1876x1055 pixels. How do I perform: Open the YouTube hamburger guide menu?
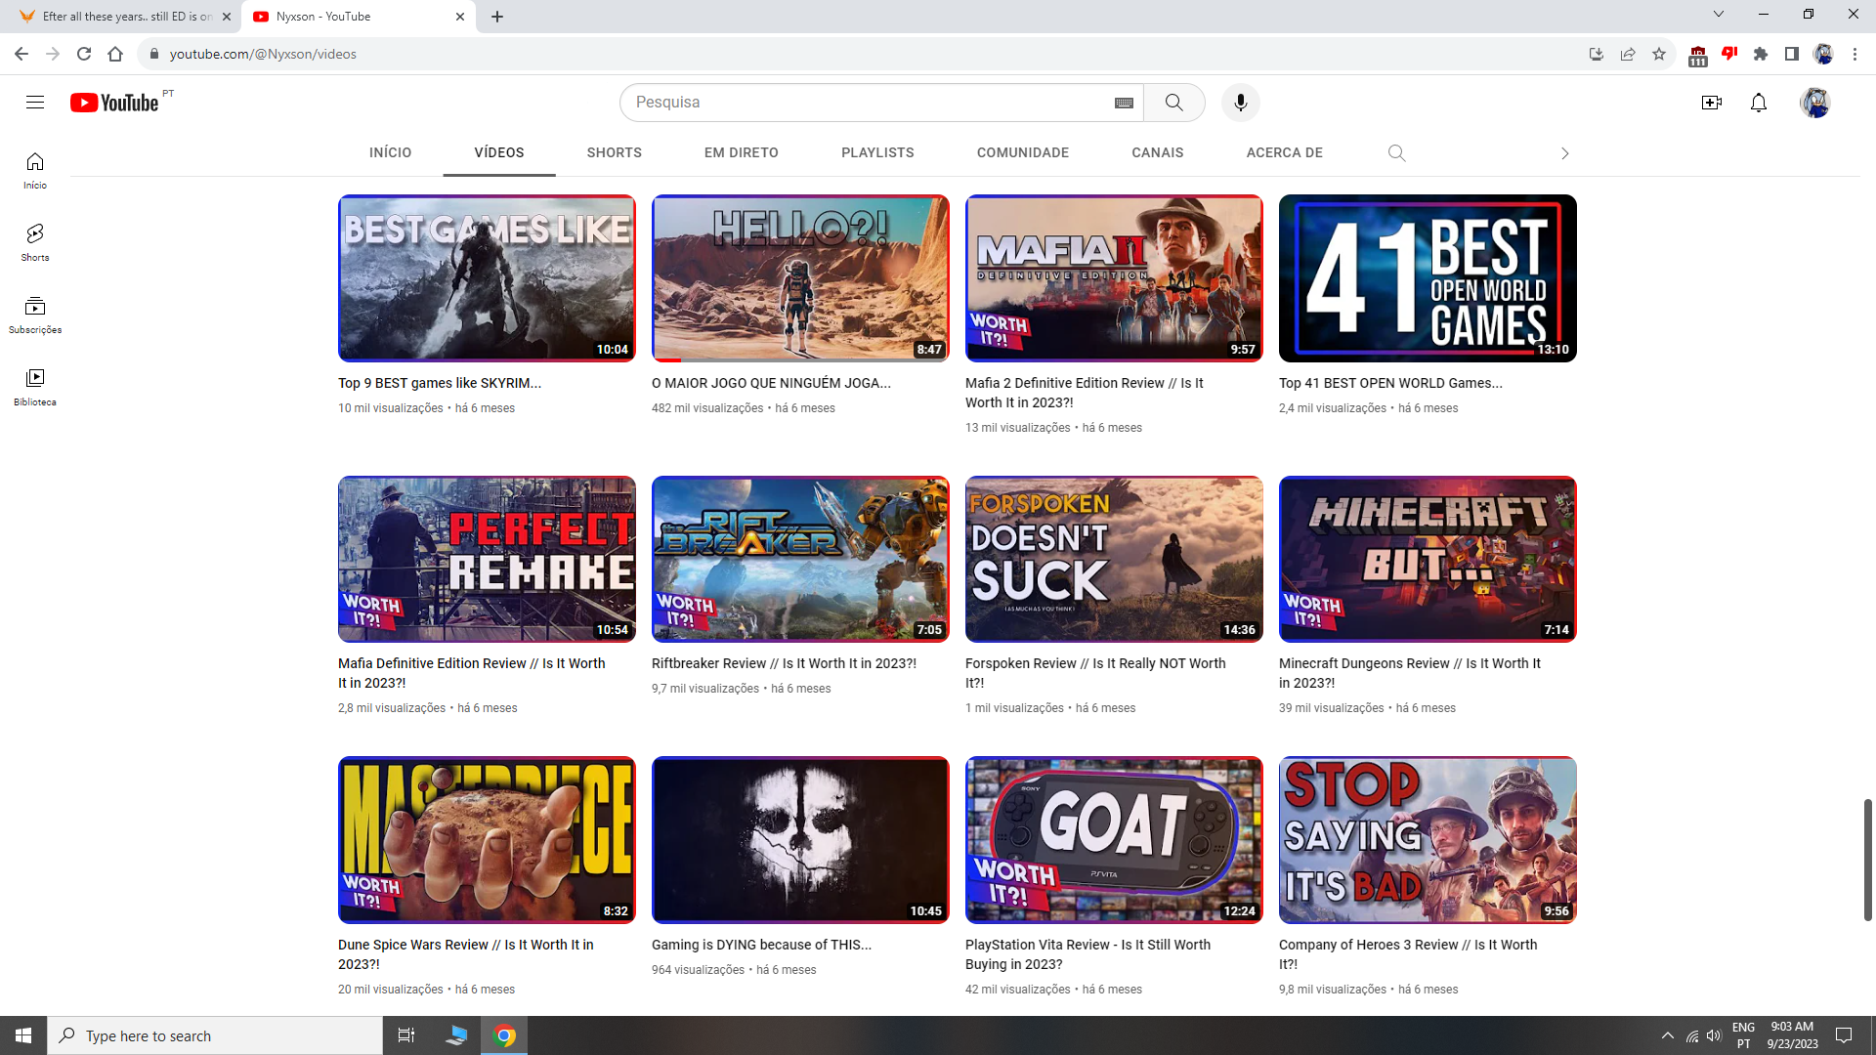35,103
